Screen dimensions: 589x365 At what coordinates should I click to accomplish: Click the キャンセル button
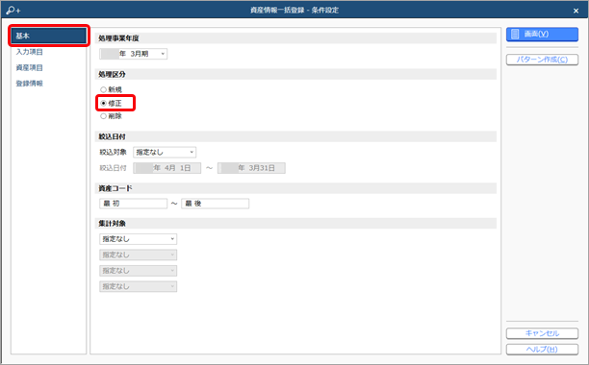tap(542, 333)
